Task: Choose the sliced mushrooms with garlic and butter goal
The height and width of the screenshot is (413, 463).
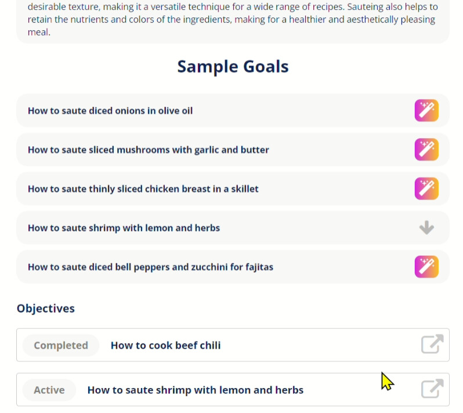Action: (148, 150)
